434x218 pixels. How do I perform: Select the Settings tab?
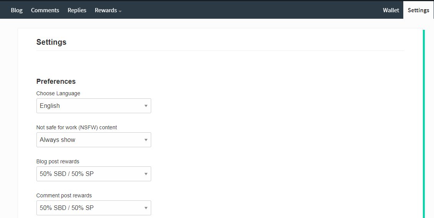(418, 10)
